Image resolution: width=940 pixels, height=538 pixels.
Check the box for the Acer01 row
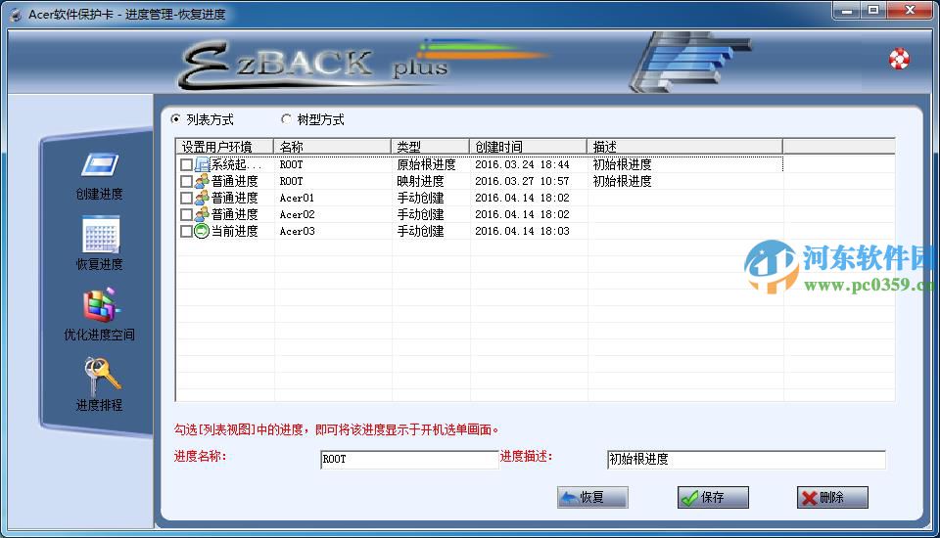[x=186, y=198]
